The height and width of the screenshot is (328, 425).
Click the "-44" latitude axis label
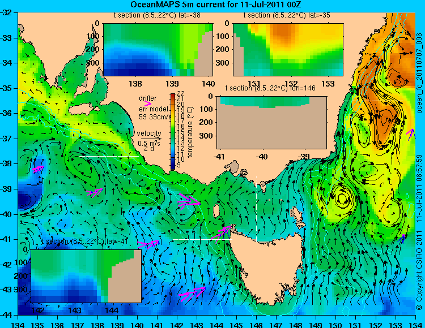point(7,315)
